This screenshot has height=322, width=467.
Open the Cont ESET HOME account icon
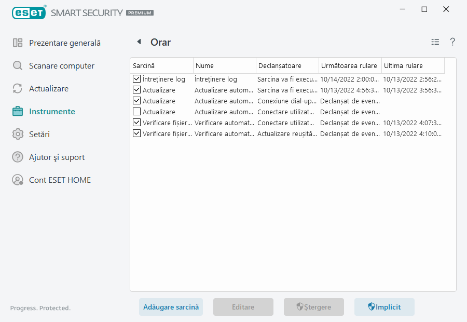coord(17,180)
